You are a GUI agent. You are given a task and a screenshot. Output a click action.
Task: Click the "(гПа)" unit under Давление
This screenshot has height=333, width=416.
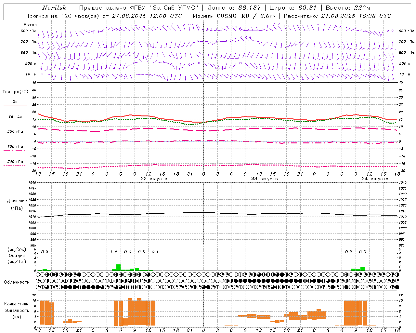[16, 208]
